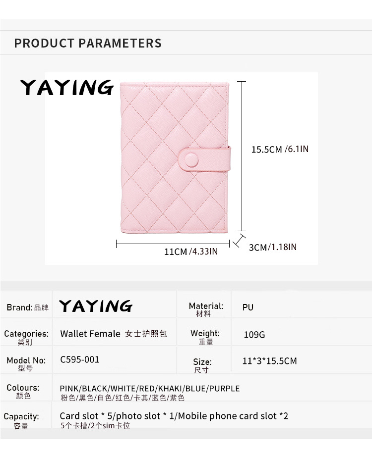Viewport: 372px width, 455px height.
Task: Click the Material value PU
Action: click(x=248, y=307)
